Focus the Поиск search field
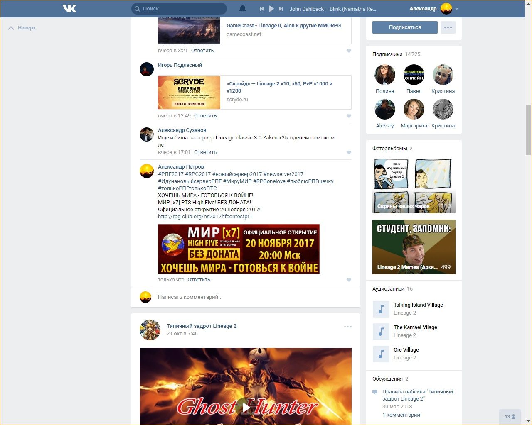 click(179, 9)
